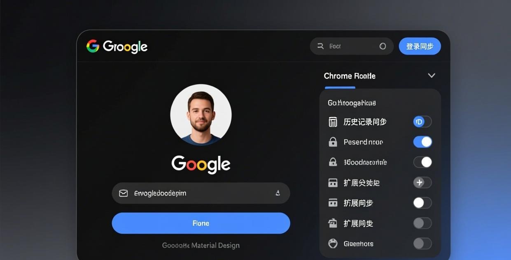Click the 登录同步 button

pyautogui.click(x=420, y=46)
